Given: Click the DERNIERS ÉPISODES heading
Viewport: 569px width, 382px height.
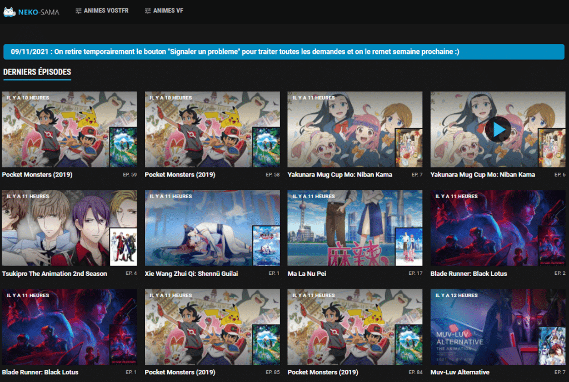Looking at the screenshot, I should (x=37, y=72).
